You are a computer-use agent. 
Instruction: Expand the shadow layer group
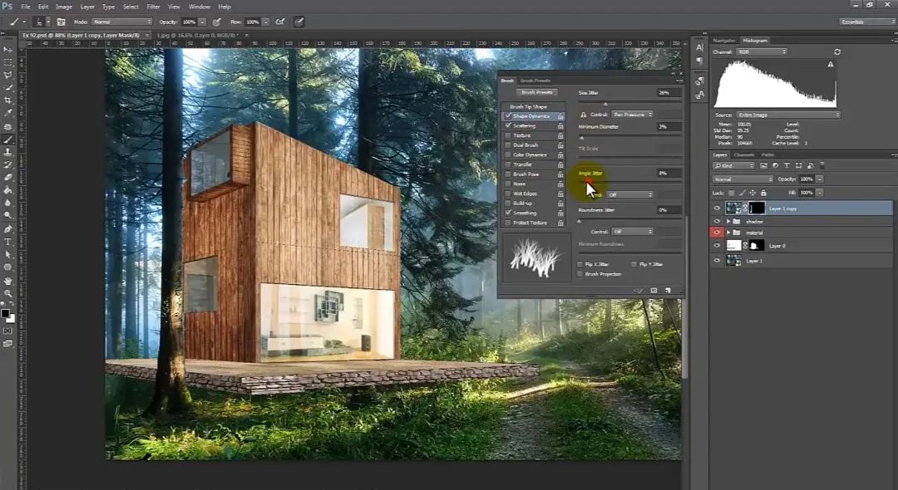(728, 222)
